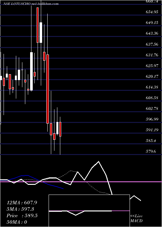
Task: Click the <<Live MACD label
Action: pos(136,219)
